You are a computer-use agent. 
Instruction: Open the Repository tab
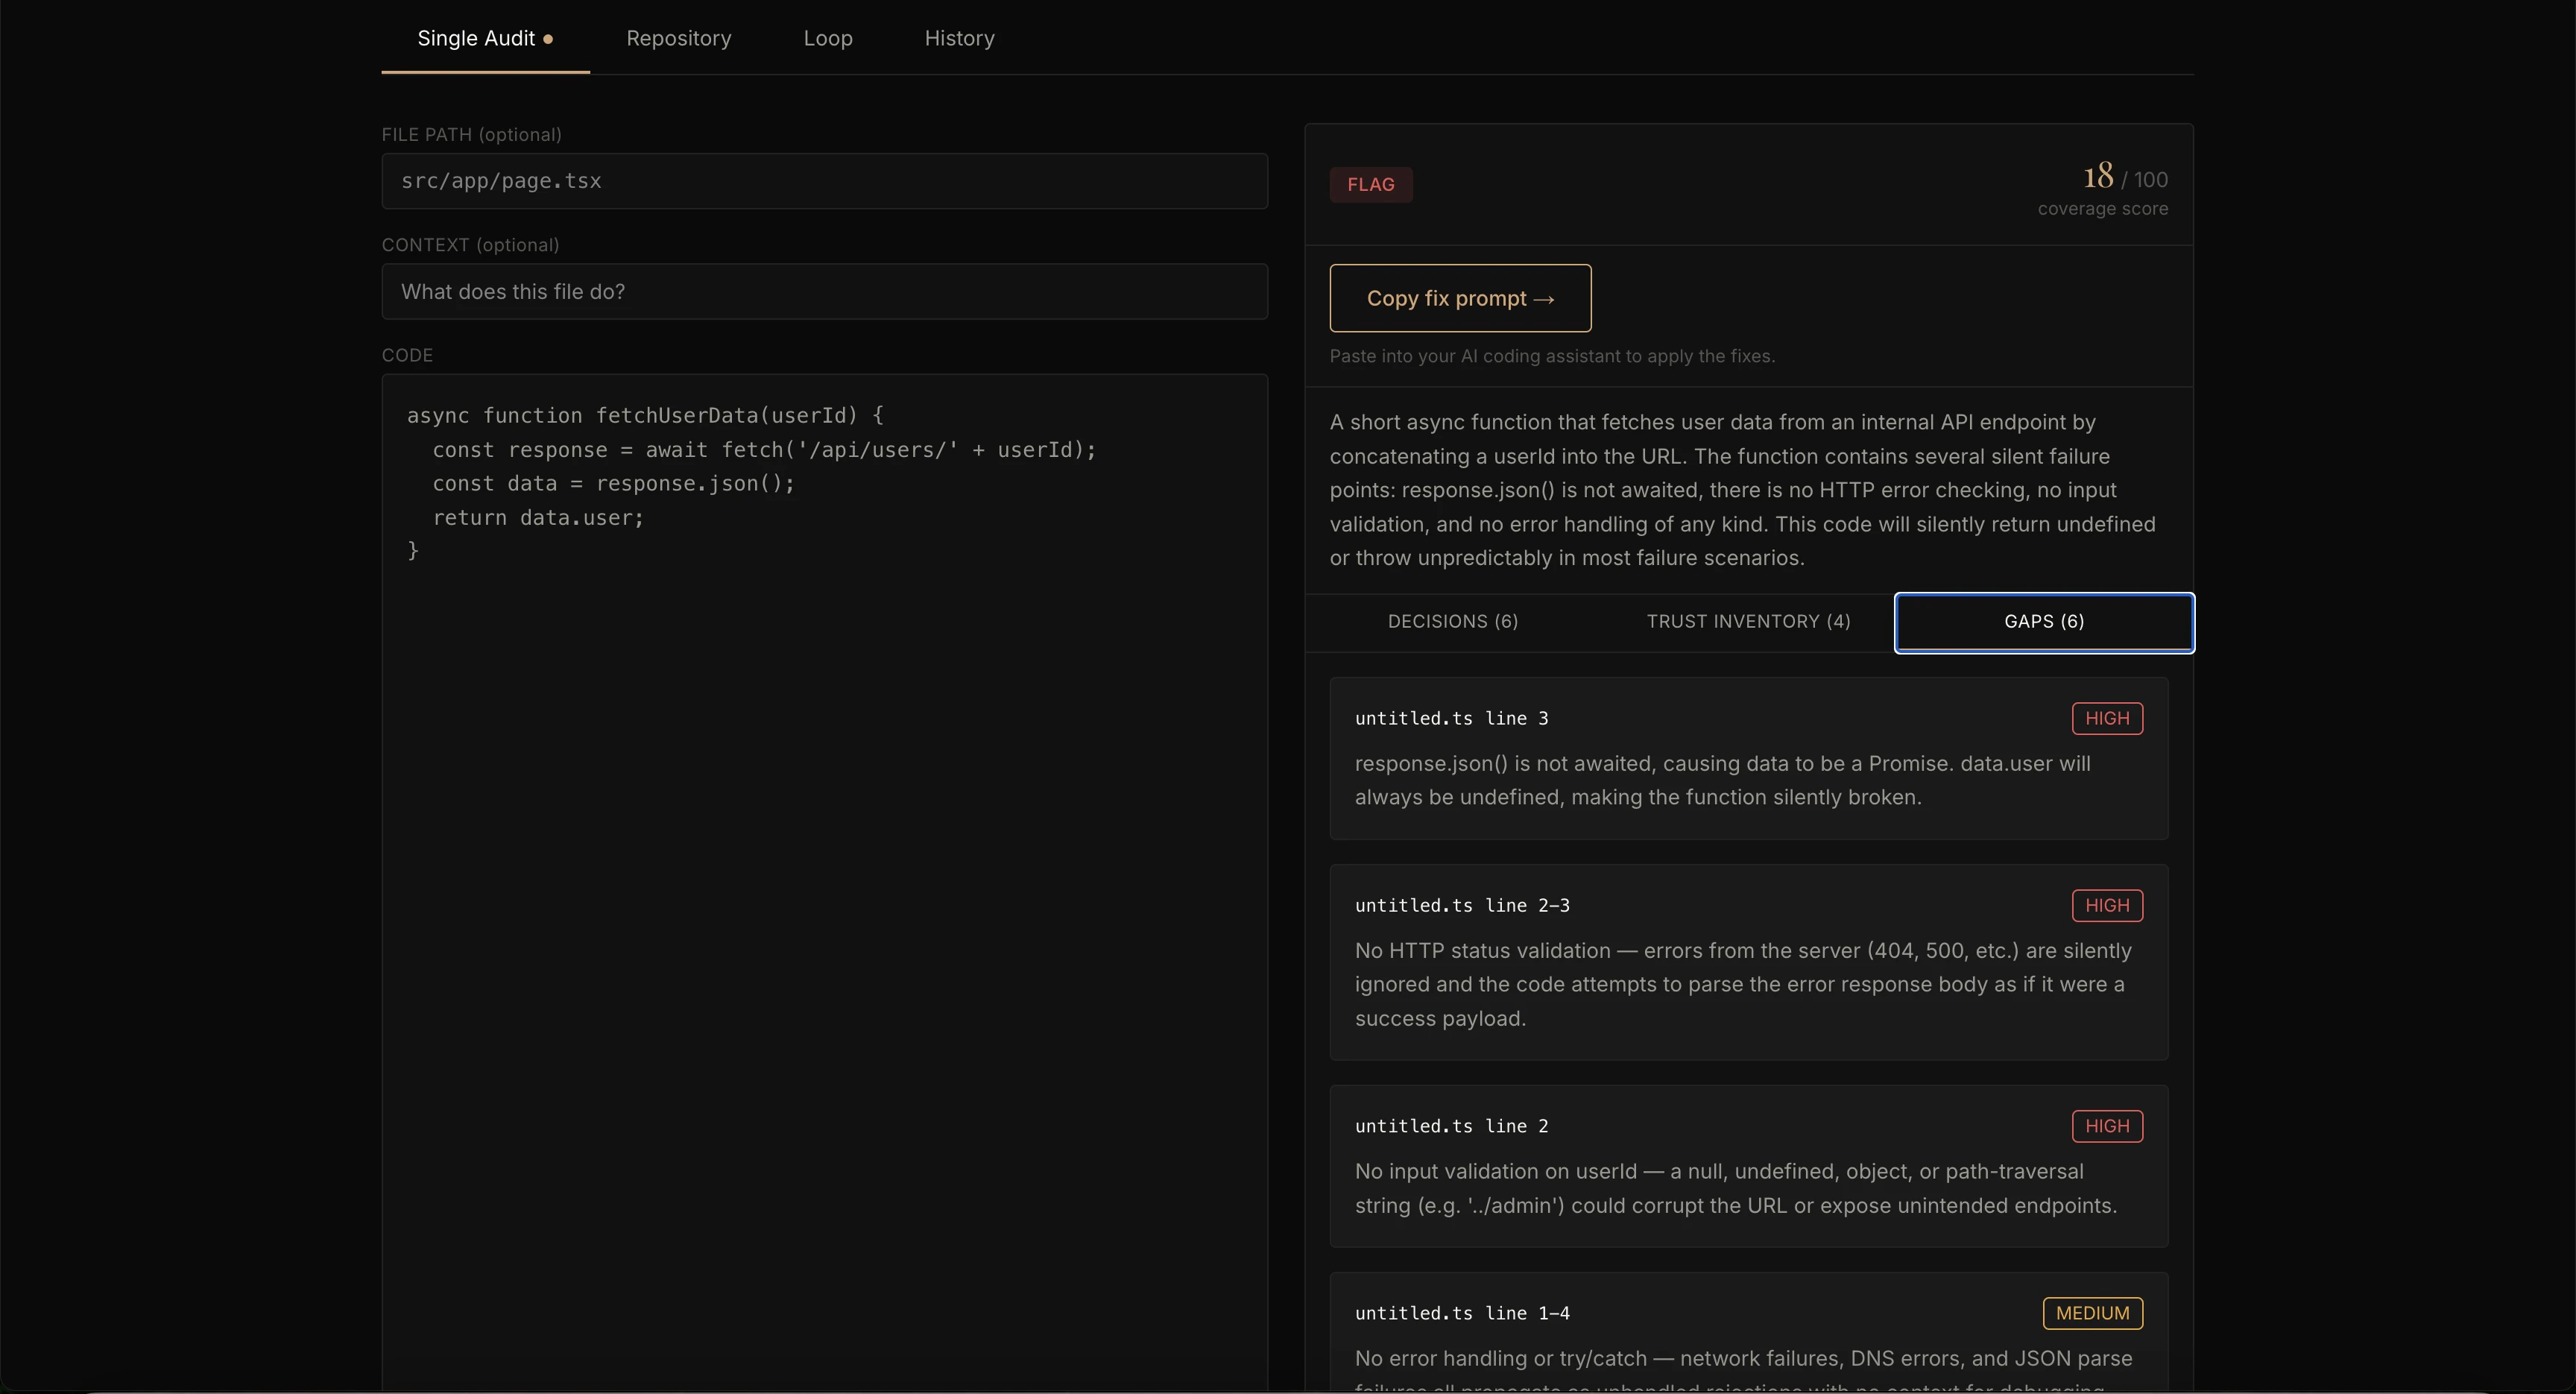pyautogui.click(x=678, y=38)
